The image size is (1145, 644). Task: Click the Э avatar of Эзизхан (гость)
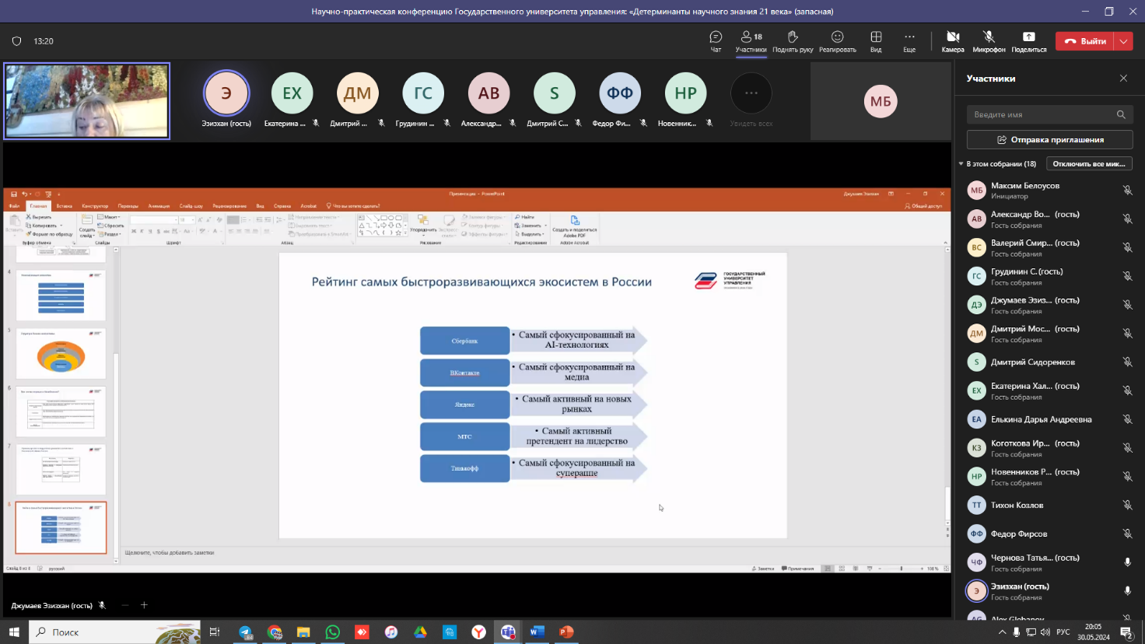tap(226, 93)
